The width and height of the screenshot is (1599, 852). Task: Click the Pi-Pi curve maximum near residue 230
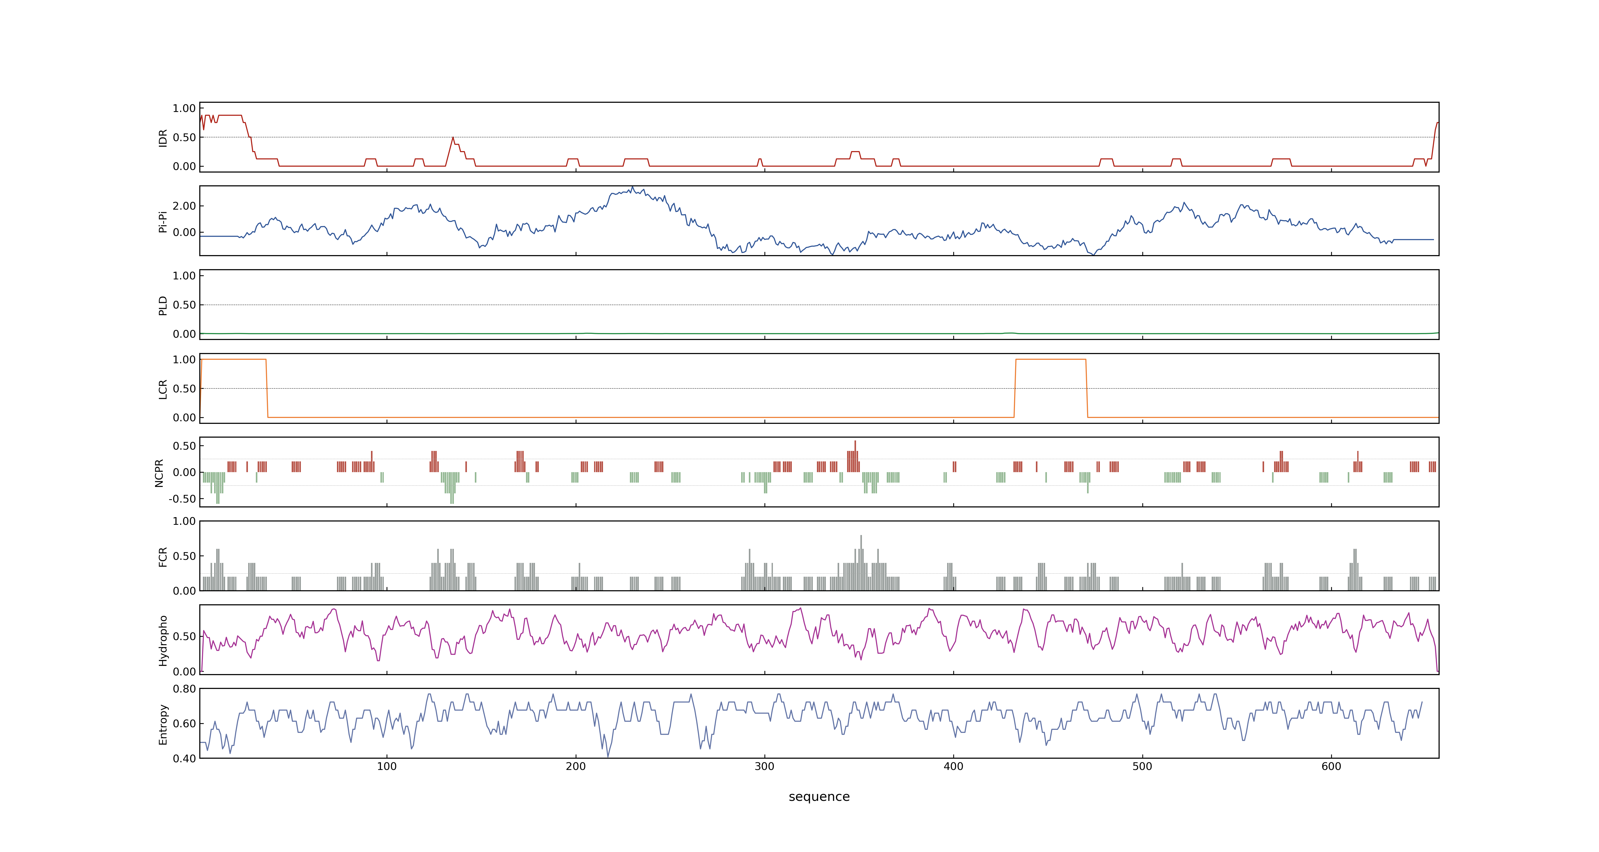pyautogui.click(x=632, y=187)
